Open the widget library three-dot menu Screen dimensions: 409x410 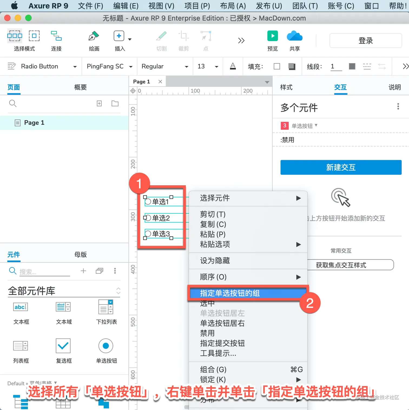pyautogui.click(x=115, y=271)
